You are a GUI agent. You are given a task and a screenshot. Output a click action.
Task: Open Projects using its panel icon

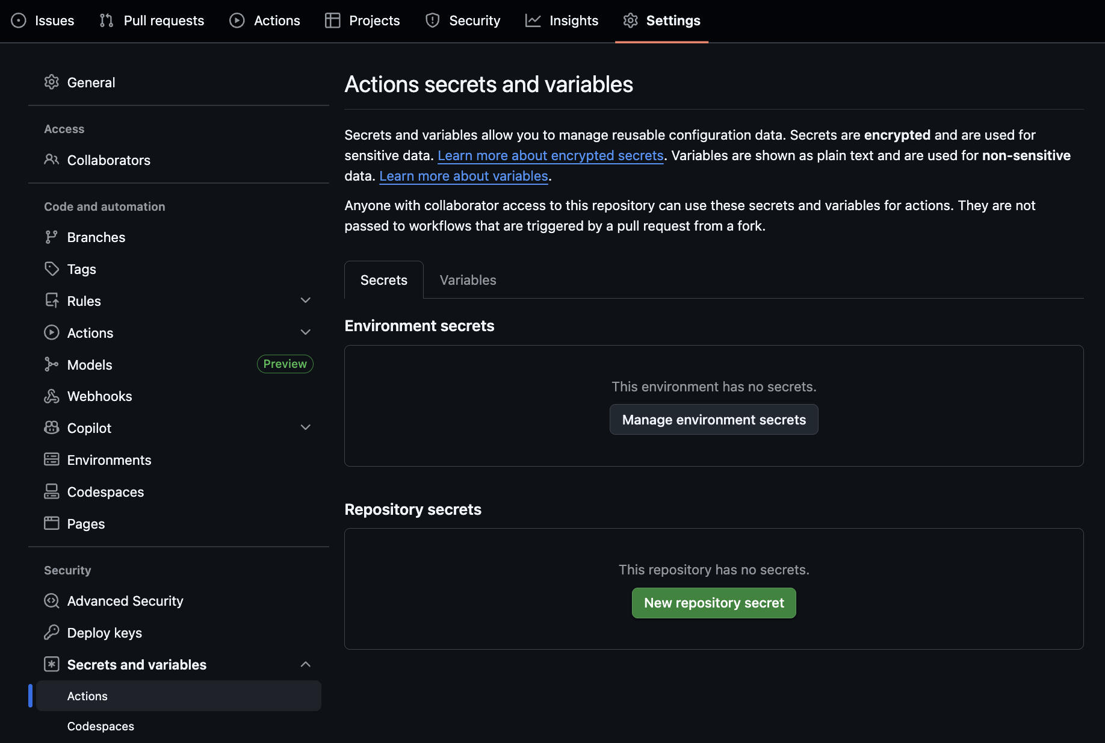click(332, 20)
